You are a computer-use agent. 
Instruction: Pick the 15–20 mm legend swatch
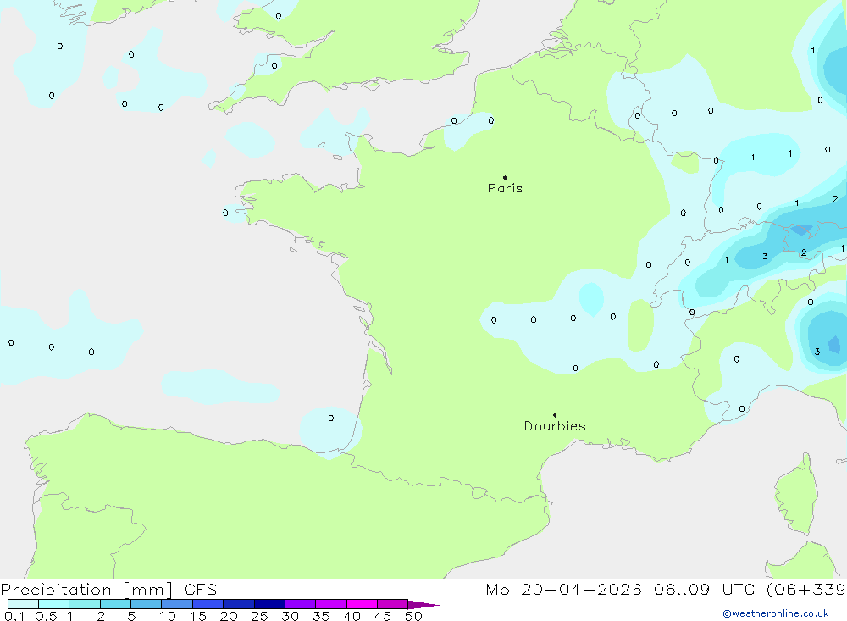pos(208,604)
